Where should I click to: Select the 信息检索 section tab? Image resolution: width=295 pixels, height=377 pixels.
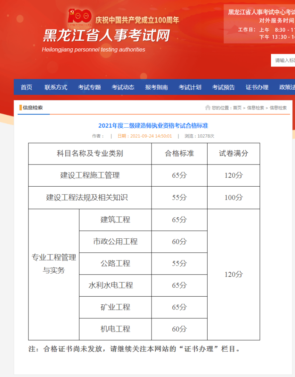coord(33,108)
